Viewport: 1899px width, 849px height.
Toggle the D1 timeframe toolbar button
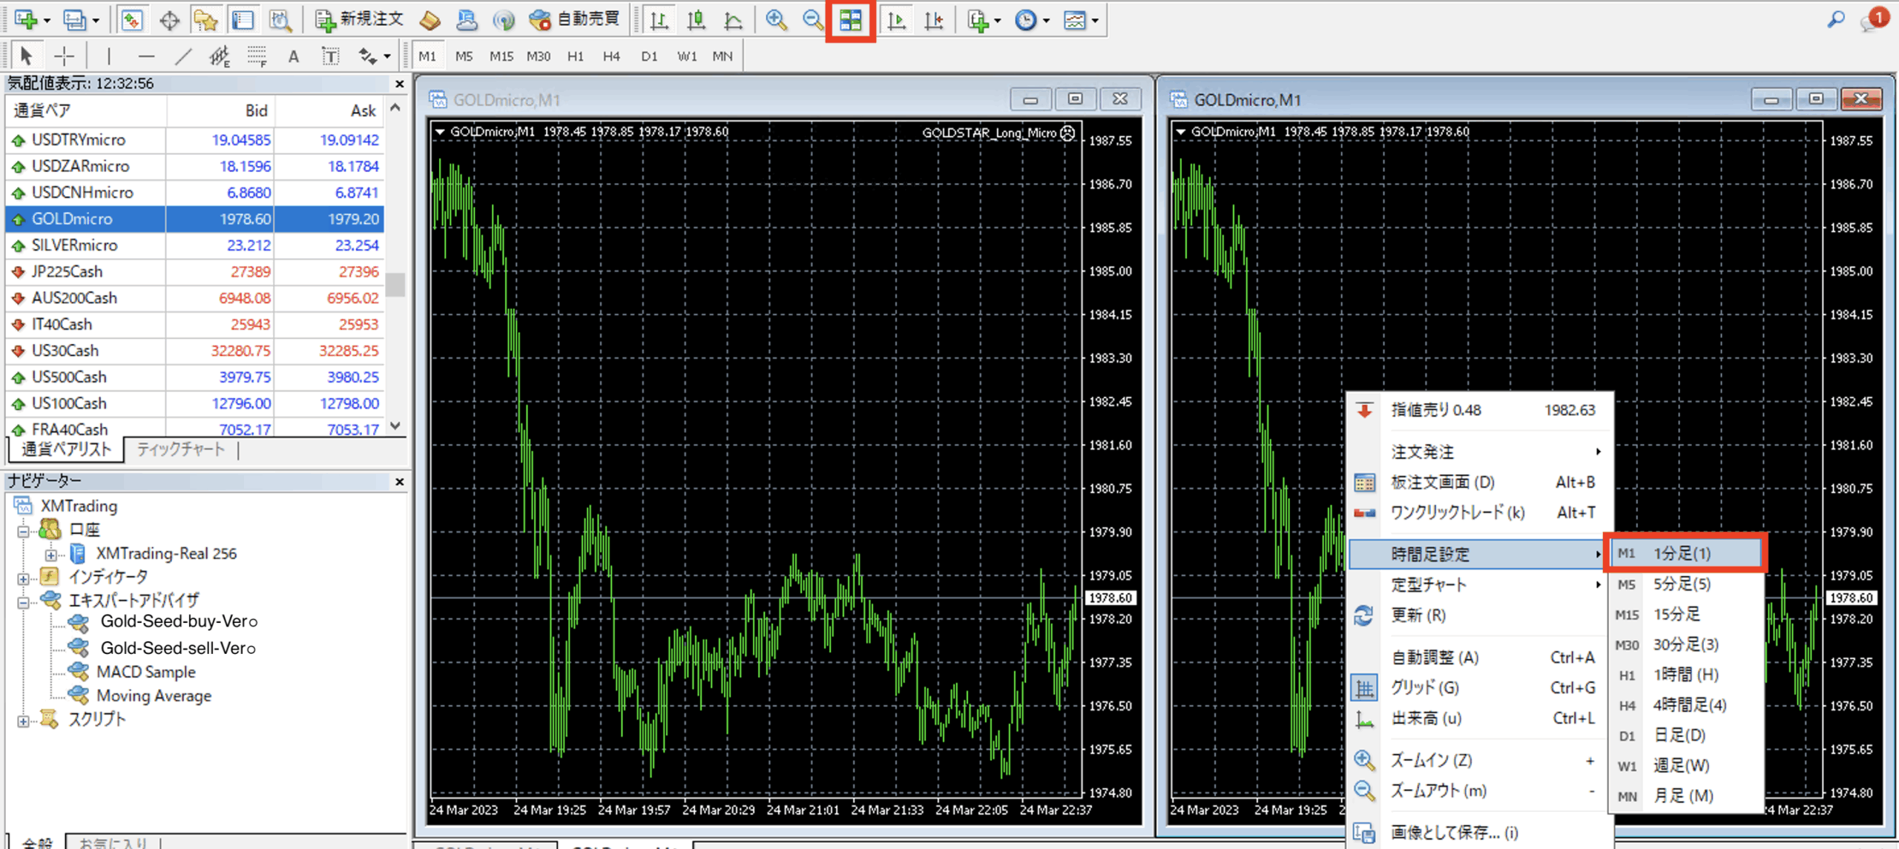click(x=650, y=56)
